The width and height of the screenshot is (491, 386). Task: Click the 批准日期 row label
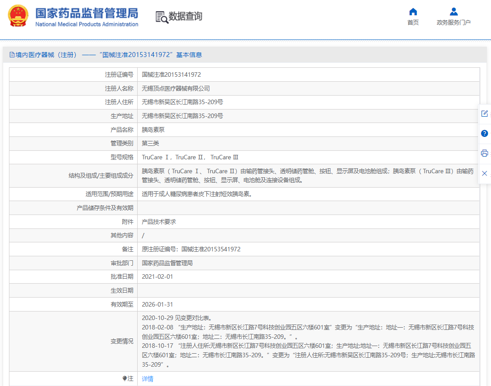tap(122, 276)
